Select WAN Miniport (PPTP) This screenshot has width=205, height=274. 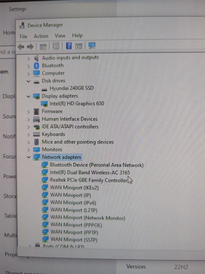(x=74, y=232)
